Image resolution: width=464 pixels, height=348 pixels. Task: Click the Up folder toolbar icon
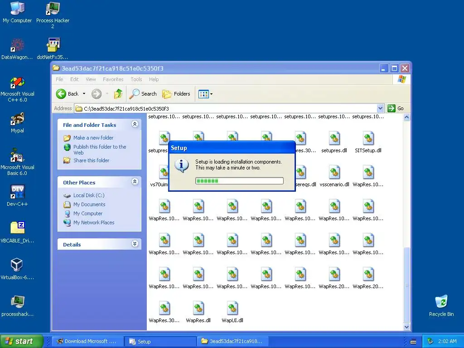pyautogui.click(x=118, y=94)
